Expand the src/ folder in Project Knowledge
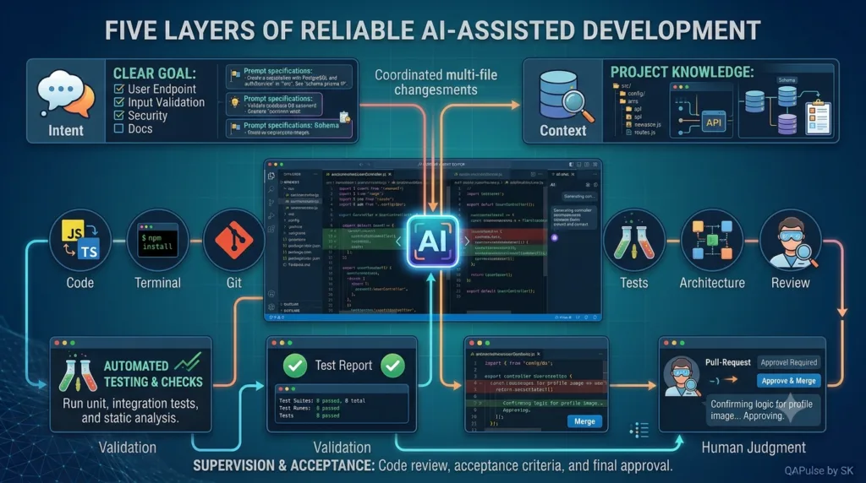Viewport: 866px width, 483px height. 622,86
